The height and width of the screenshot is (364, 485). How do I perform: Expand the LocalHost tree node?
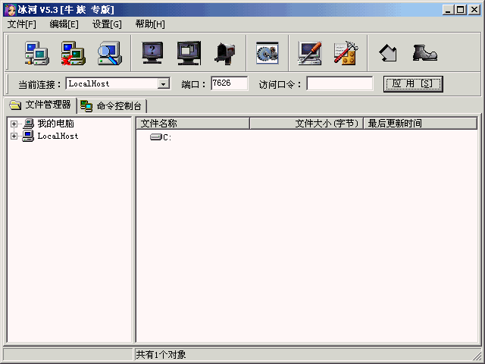[14, 136]
